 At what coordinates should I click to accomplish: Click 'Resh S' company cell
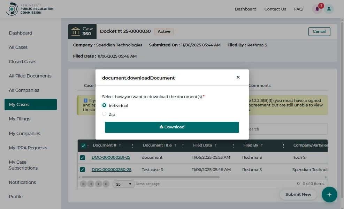[x=299, y=157]
